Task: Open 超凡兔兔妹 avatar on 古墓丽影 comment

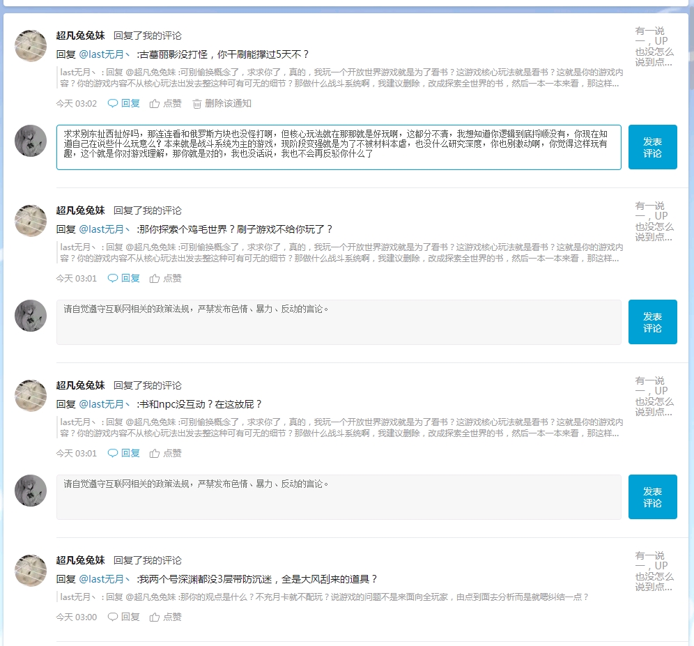Action: (31, 46)
